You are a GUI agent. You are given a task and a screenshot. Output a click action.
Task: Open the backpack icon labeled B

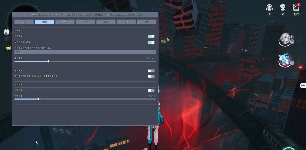269,7
